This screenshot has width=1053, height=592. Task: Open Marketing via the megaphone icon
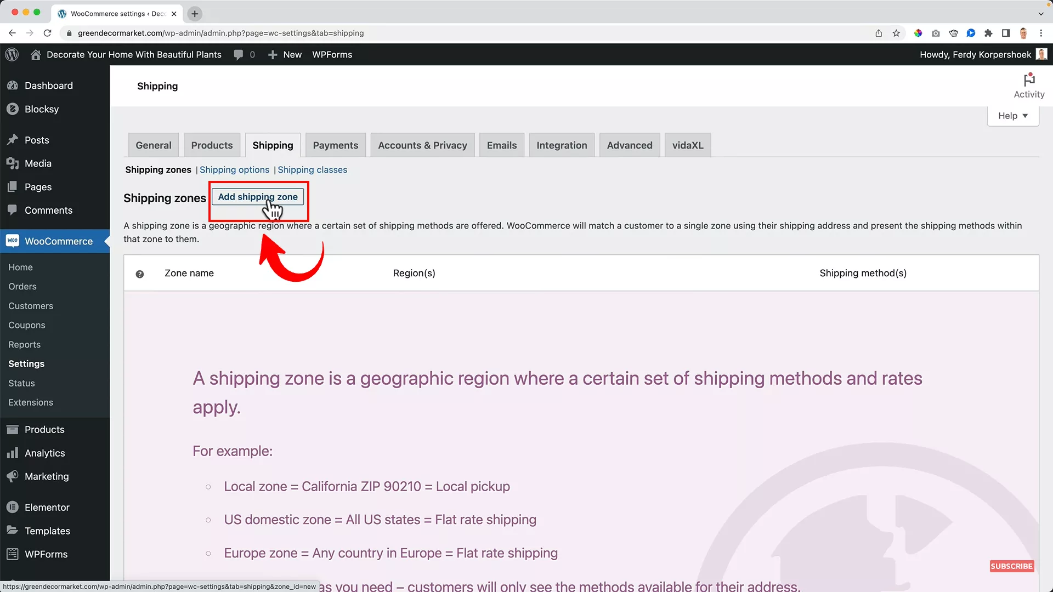[13, 476]
